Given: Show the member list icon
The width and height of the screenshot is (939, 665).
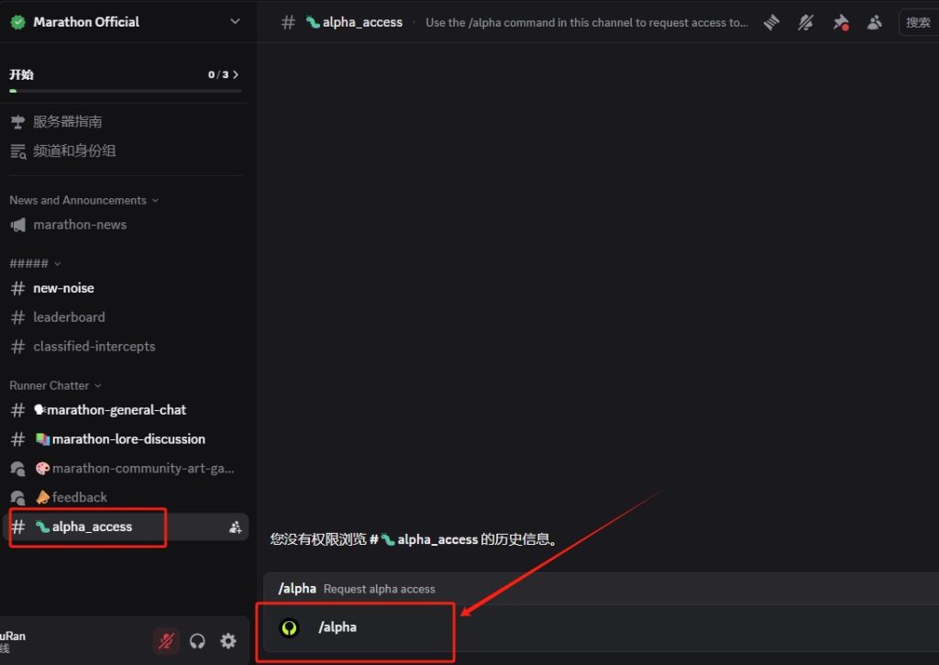Looking at the screenshot, I should click(x=874, y=23).
